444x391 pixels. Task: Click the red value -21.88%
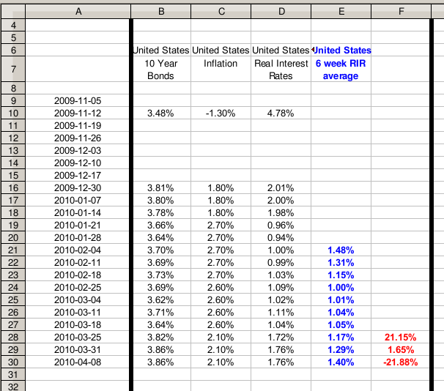click(x=400, y=362)
